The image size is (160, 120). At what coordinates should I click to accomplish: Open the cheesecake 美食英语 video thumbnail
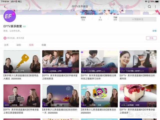click(x=138, y=96)
